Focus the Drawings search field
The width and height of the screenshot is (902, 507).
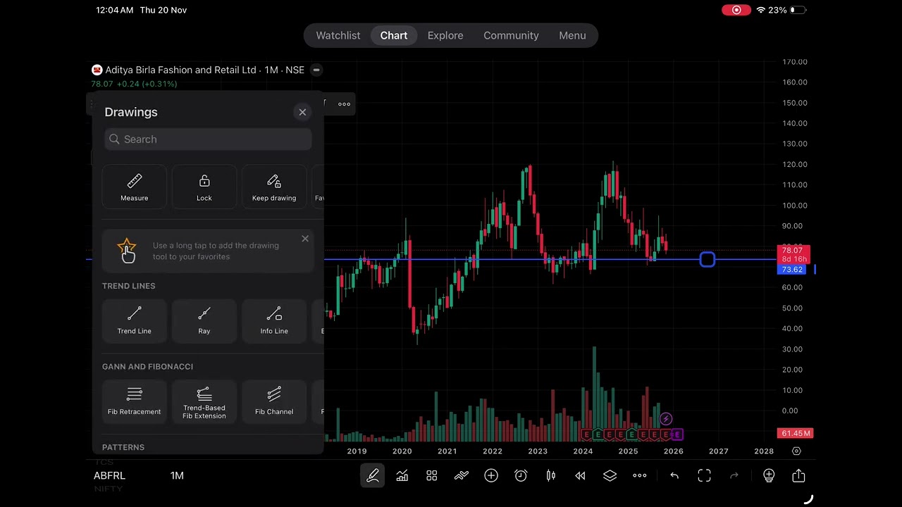[208, 139]
